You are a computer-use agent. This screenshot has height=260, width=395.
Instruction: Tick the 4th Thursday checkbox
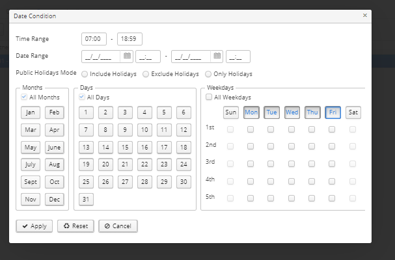point(312,181)
